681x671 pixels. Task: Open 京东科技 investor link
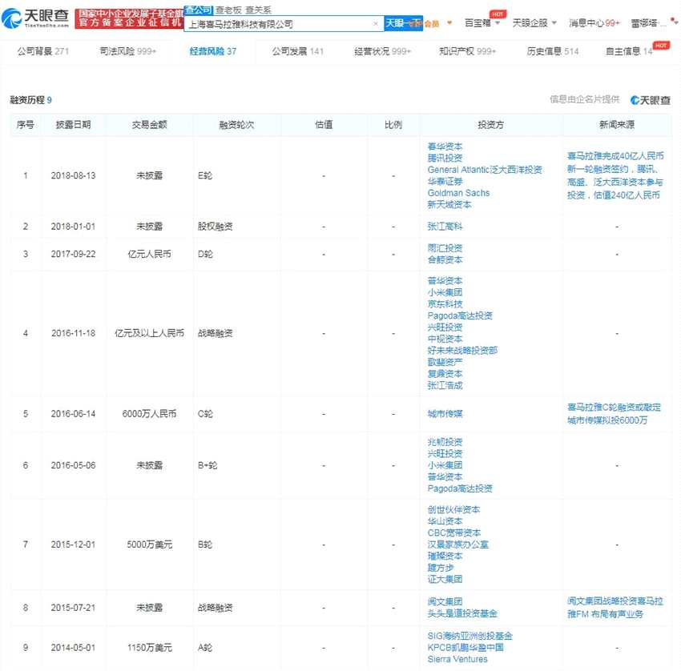tap(445, 303)
